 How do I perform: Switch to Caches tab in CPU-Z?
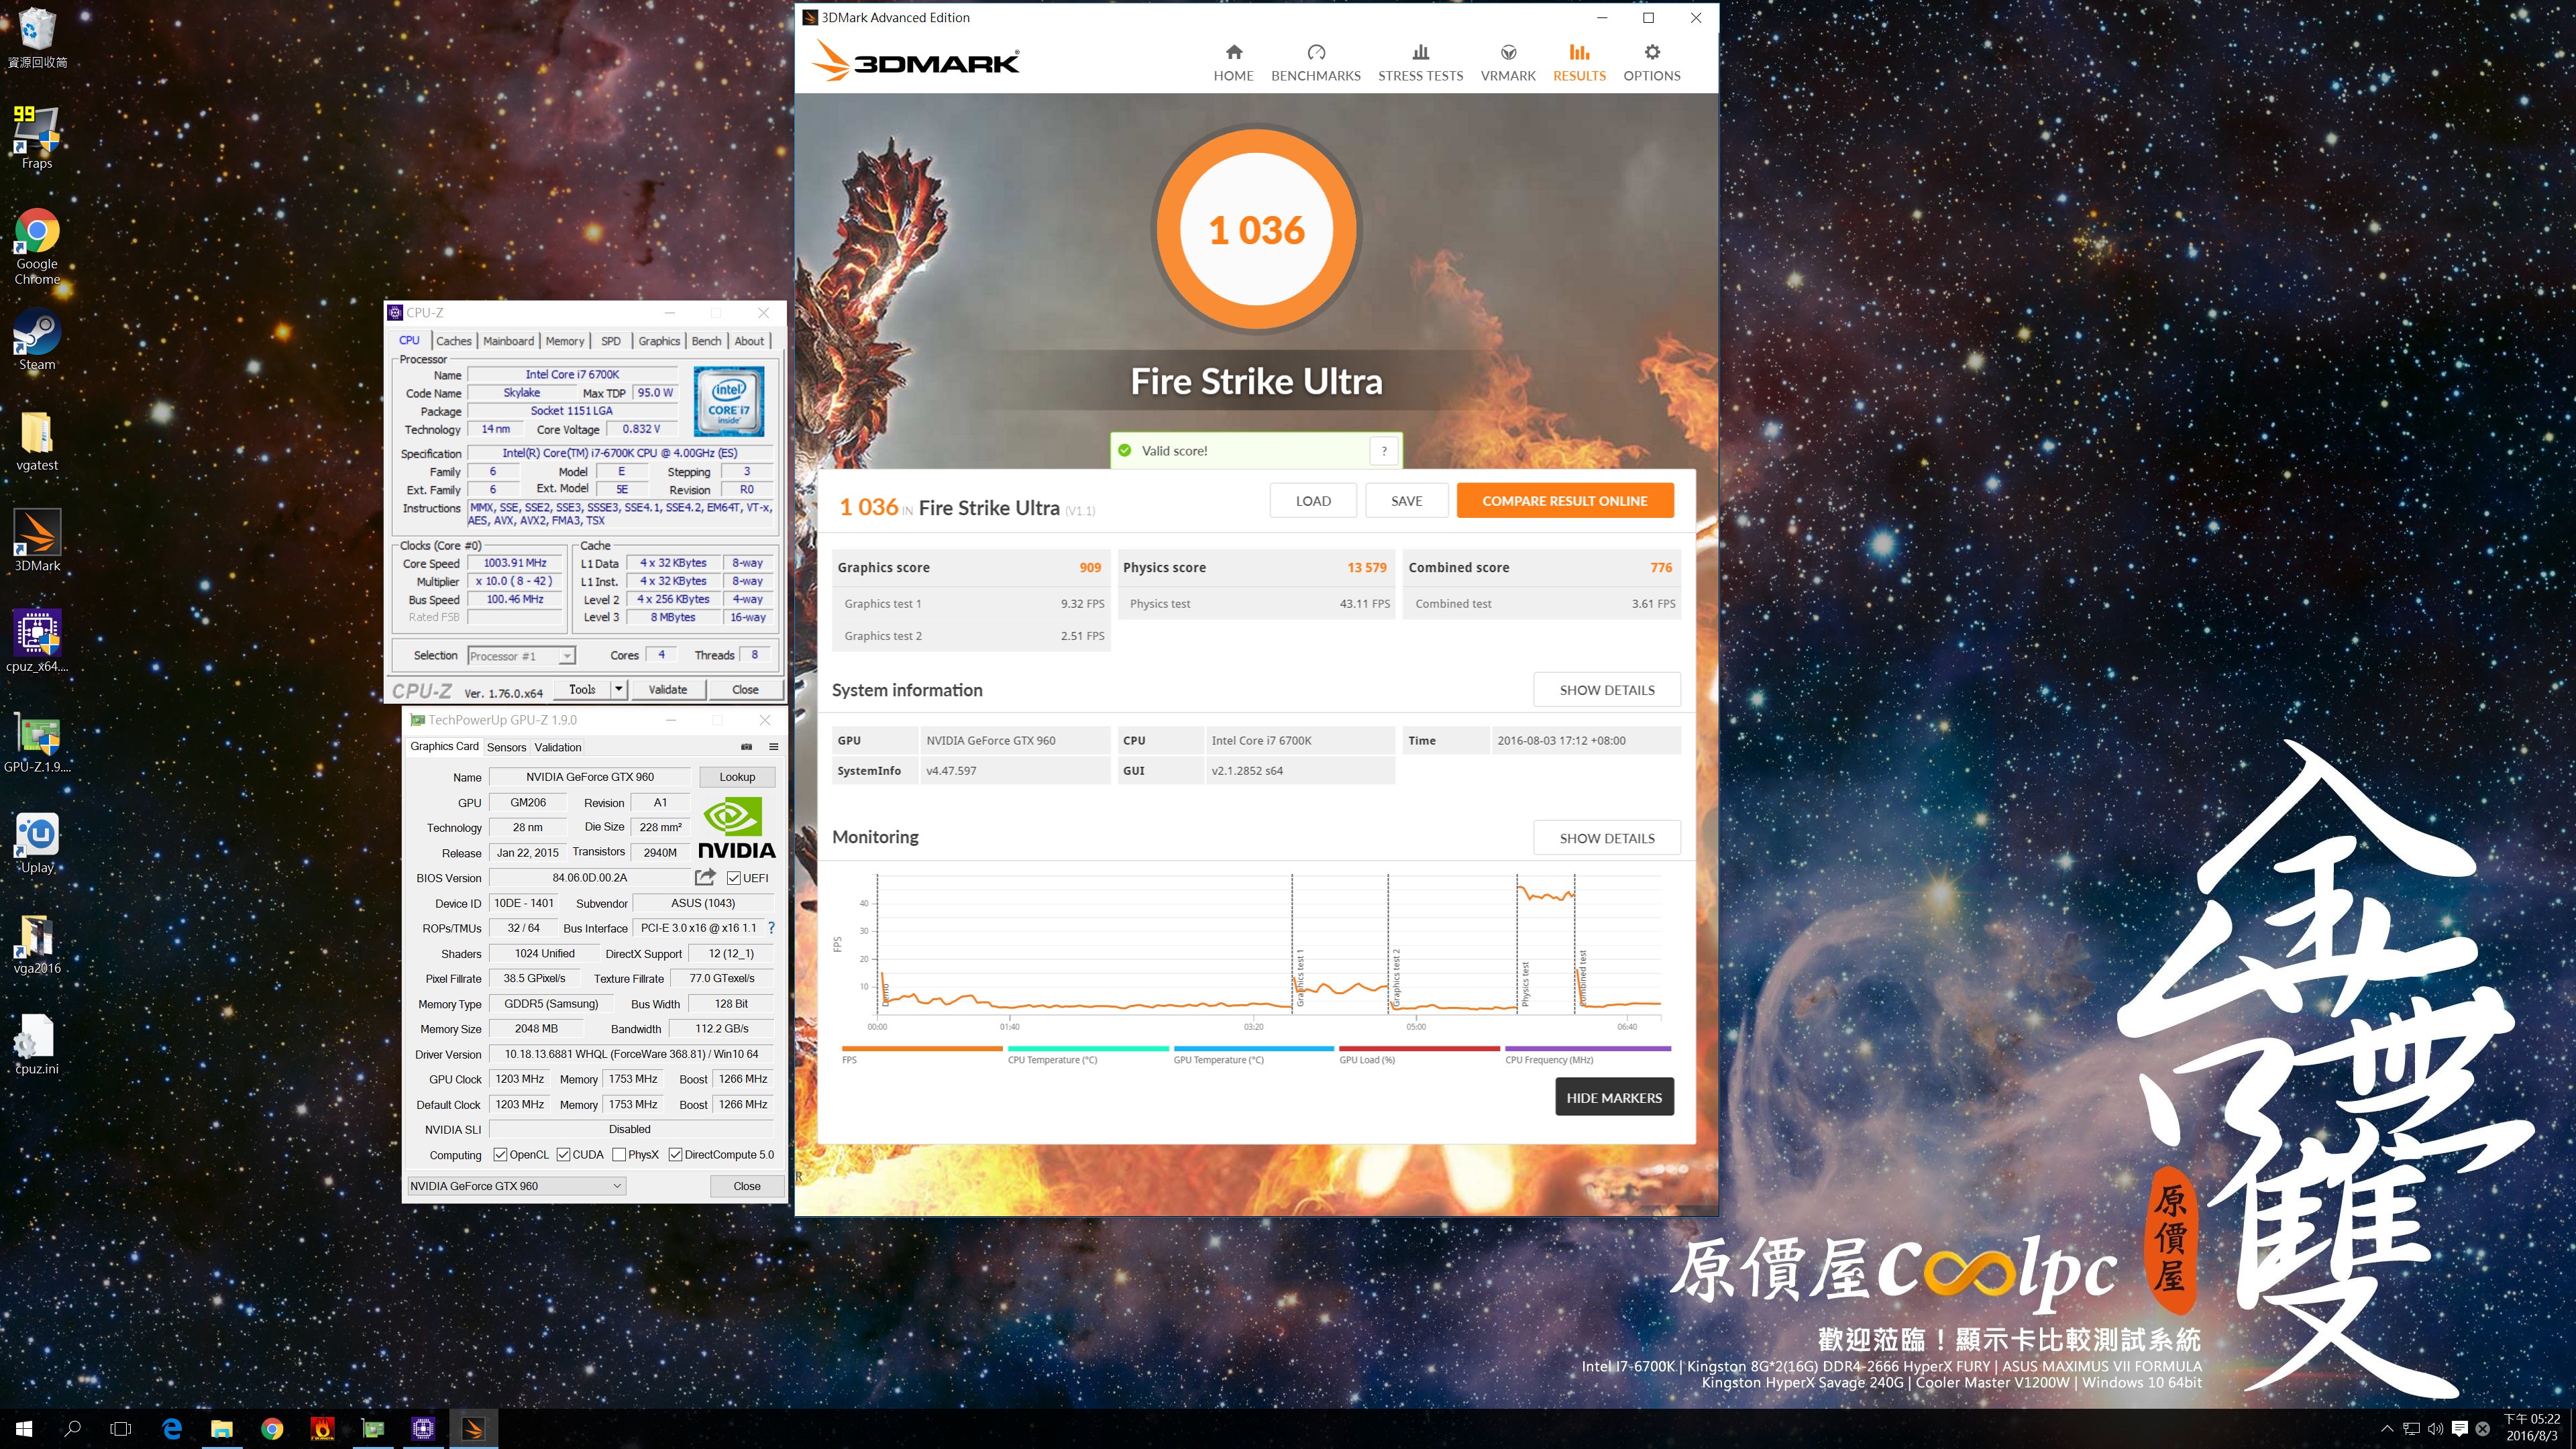pyautogui.click(x=453, y=341)
